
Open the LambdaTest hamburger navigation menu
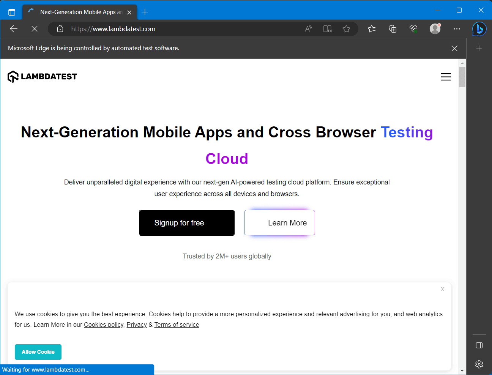[446, 77]
